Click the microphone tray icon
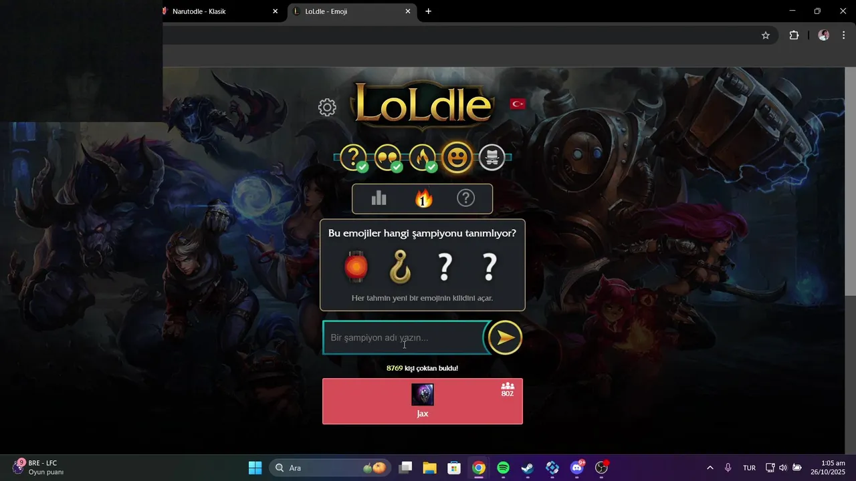Screen dimensions: 856x481 [728, 468]
